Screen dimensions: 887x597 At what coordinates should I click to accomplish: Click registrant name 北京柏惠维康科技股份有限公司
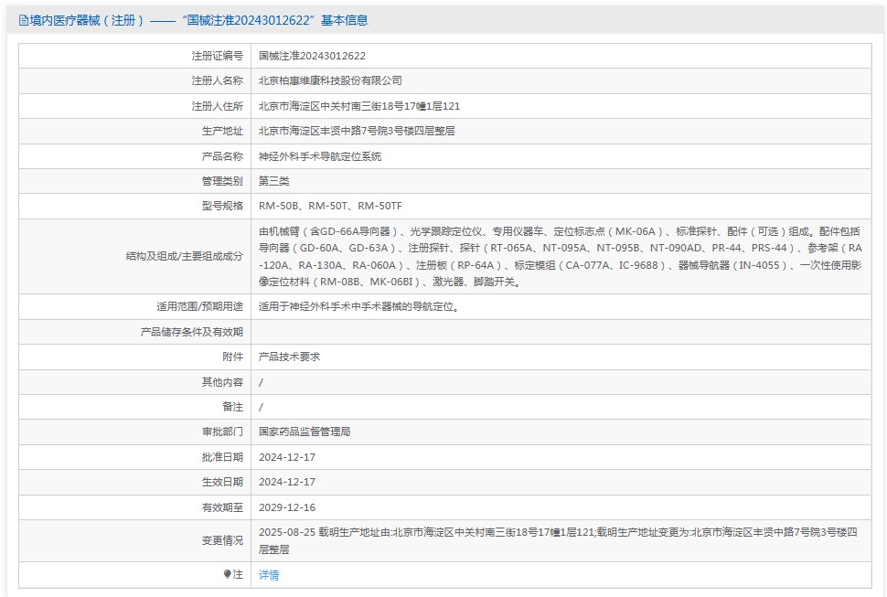pyautogui.click(x=330, y=80)
